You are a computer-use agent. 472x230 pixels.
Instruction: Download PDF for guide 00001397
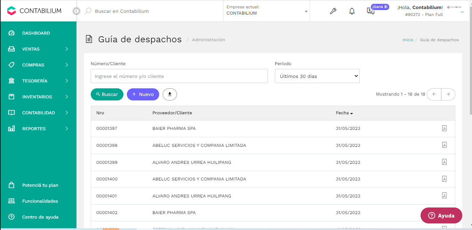point(444,128)
